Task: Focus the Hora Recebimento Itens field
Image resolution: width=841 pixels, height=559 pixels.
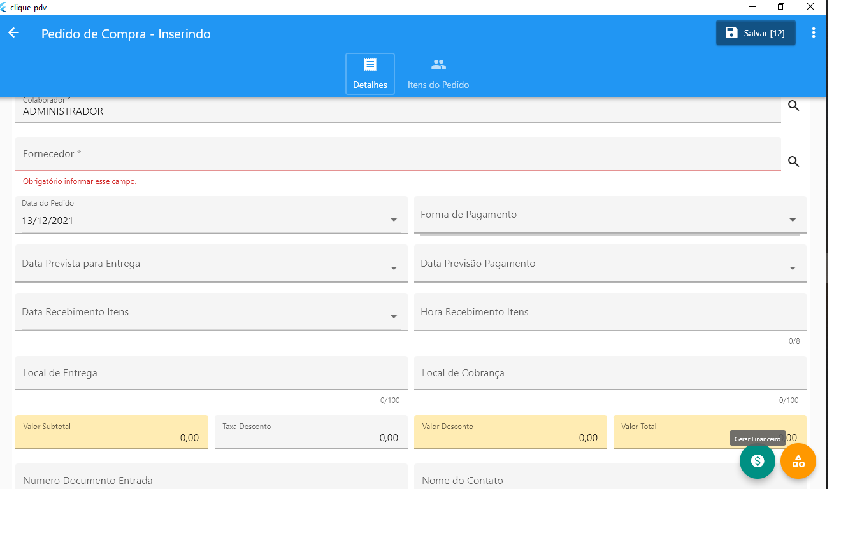Action: [x=610, y=312]
